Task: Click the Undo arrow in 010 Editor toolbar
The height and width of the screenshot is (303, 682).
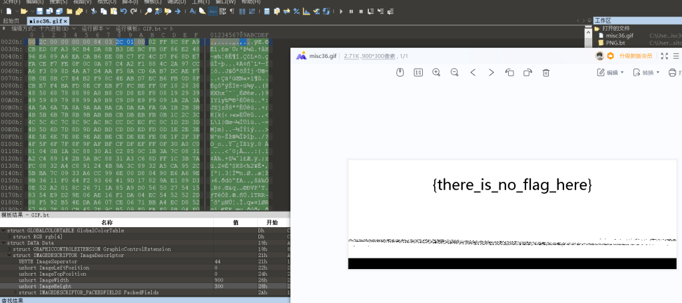Action: click(x=124, y=11)
